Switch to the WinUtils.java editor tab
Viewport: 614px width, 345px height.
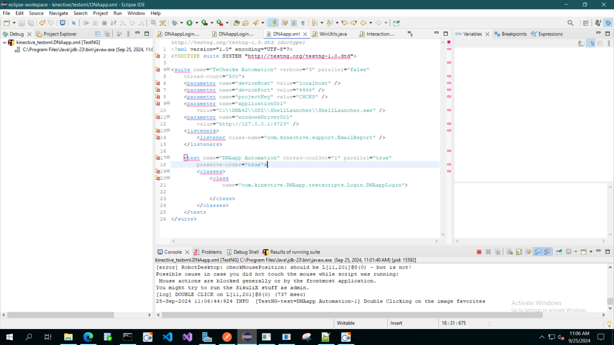pyautogui.click(x=333, y=34)
